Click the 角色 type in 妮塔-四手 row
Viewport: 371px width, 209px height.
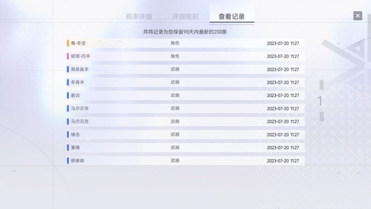[x=175, y=56]
